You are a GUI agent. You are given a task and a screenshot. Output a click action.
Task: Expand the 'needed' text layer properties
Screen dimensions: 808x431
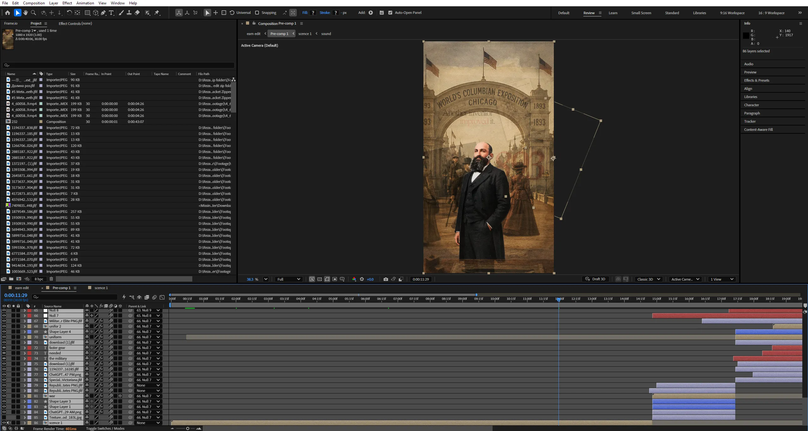(25, 353)
